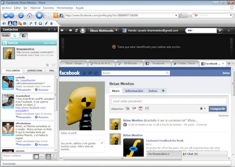235x167 pixels.
Task: Switch to Flock - Empe... browser tab
Action: pos(74,63)
